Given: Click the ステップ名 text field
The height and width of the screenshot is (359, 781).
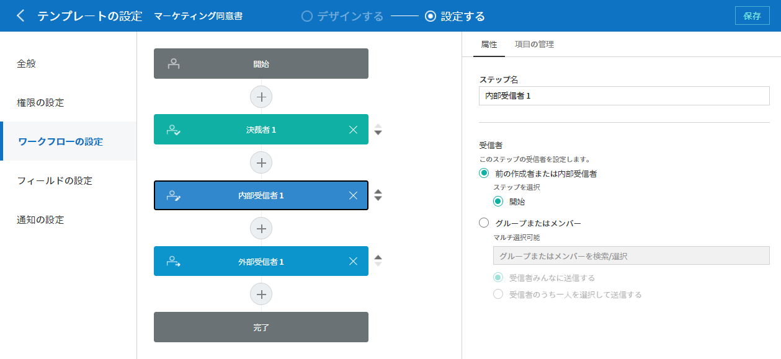Looking at the screenshot, I should click(x=624, y=96).
